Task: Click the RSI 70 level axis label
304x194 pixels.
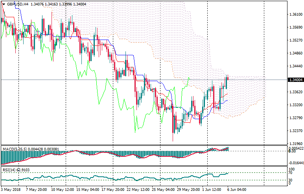Action: click(291, 172)
